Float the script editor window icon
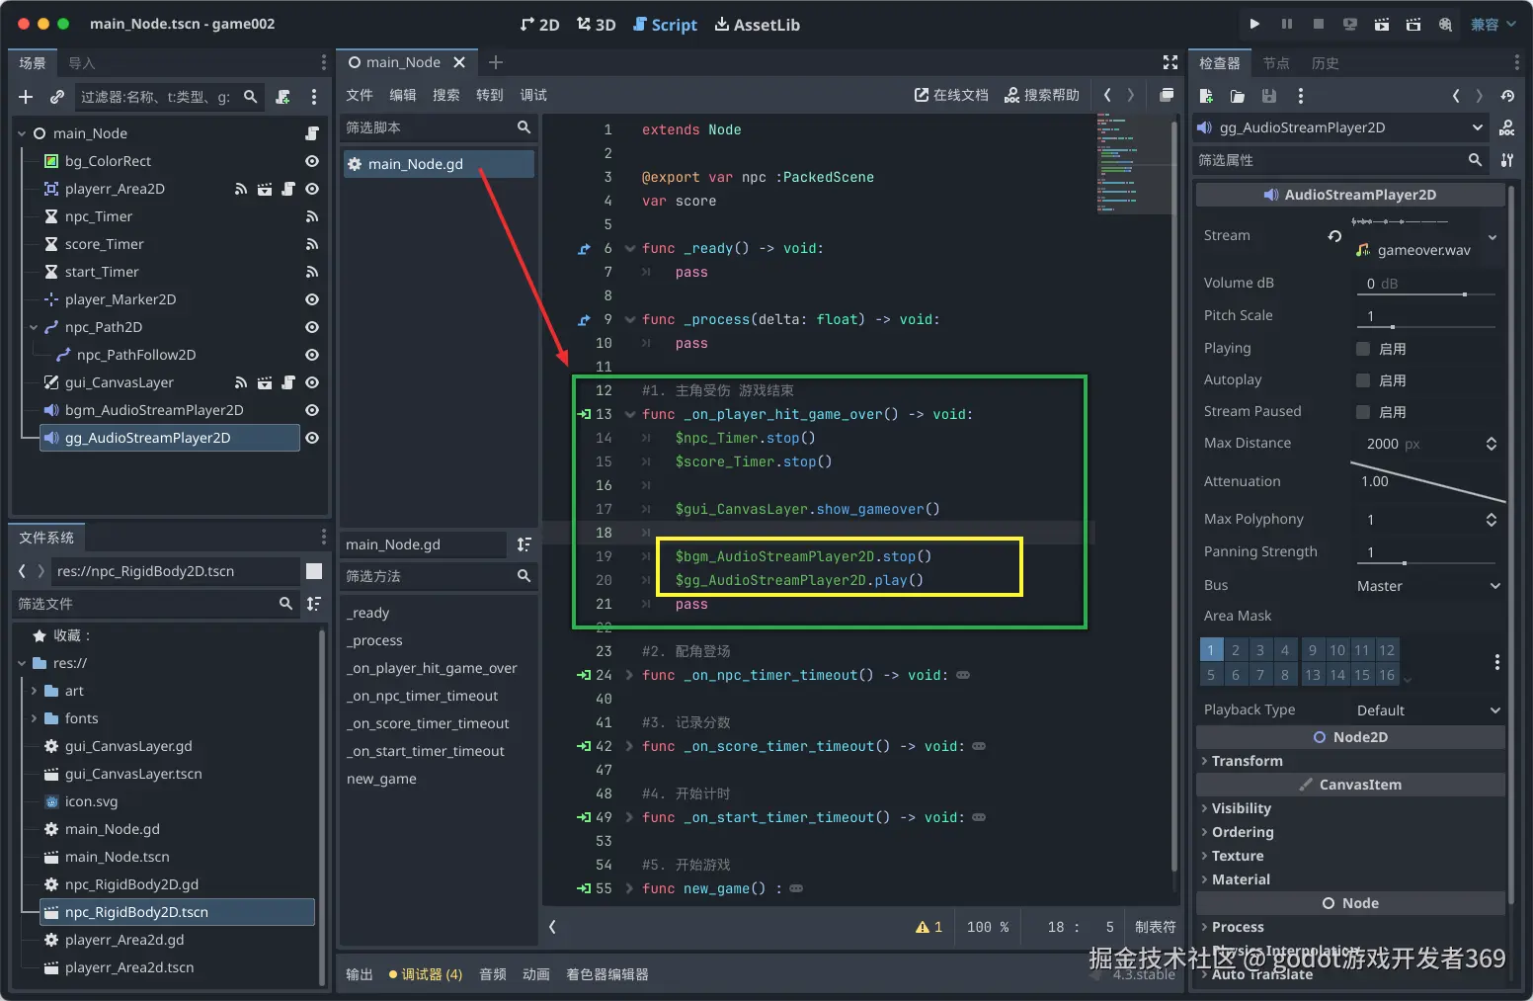 pos(1167,95)
